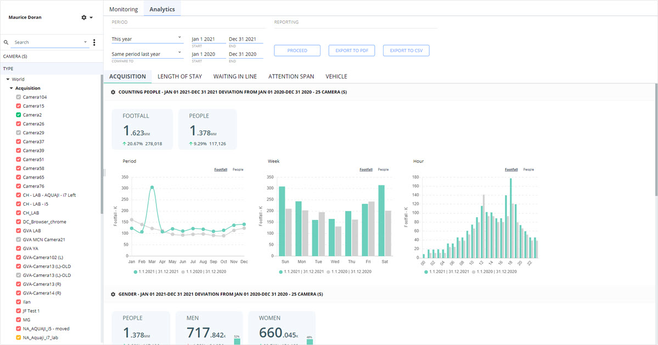Viewport: 658px width, 345px height.
Task: Toggle the Camera2 checkbox
Action: point(19,115)
